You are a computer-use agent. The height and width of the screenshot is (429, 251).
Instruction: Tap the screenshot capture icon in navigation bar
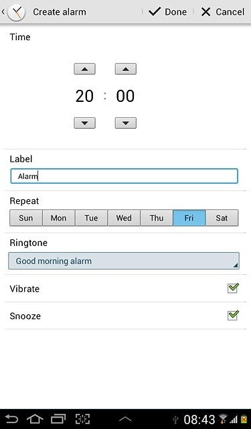pos(82,419)
